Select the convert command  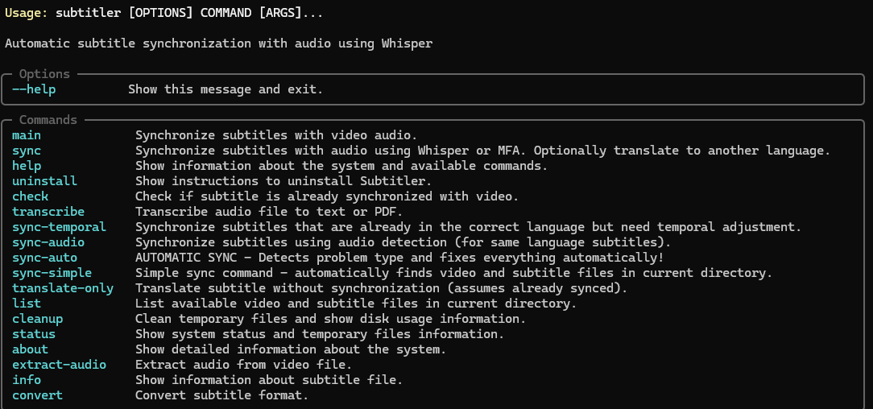coord(37,395)
